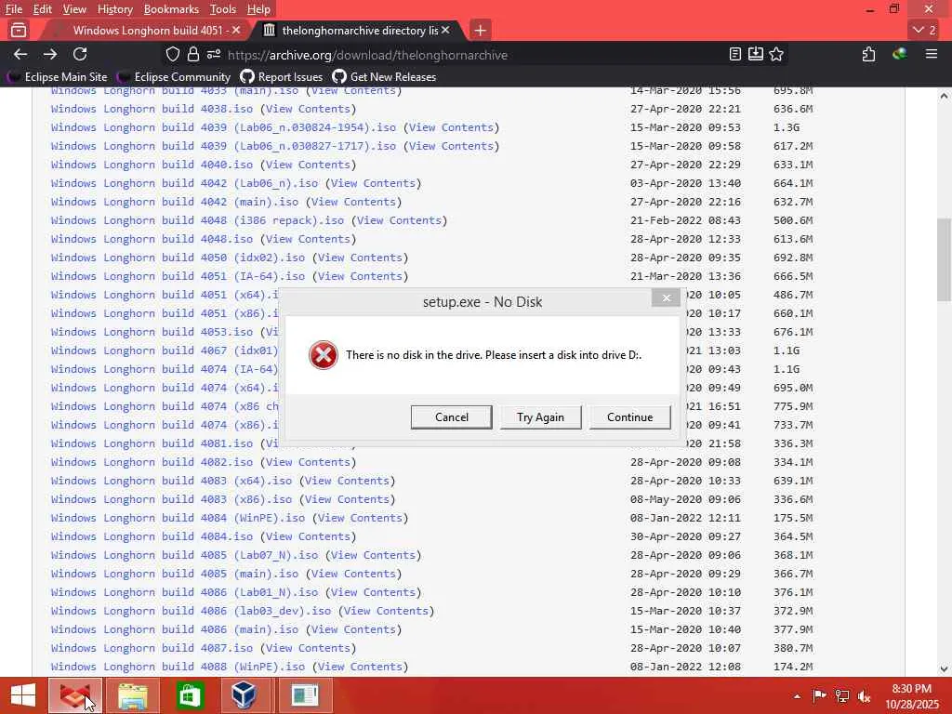The image size is (952, 714).
Task: Click Try Again in the No Disk dialog
Action: pos(540,417)
